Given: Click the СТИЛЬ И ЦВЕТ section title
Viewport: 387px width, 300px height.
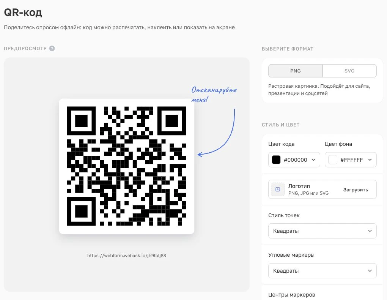Looking at the screenshot, I should click(281, 125).
